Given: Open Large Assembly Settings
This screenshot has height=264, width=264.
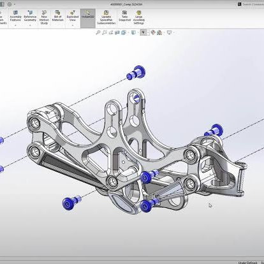Looking at the screenshot, I should [x=139, y=17].
